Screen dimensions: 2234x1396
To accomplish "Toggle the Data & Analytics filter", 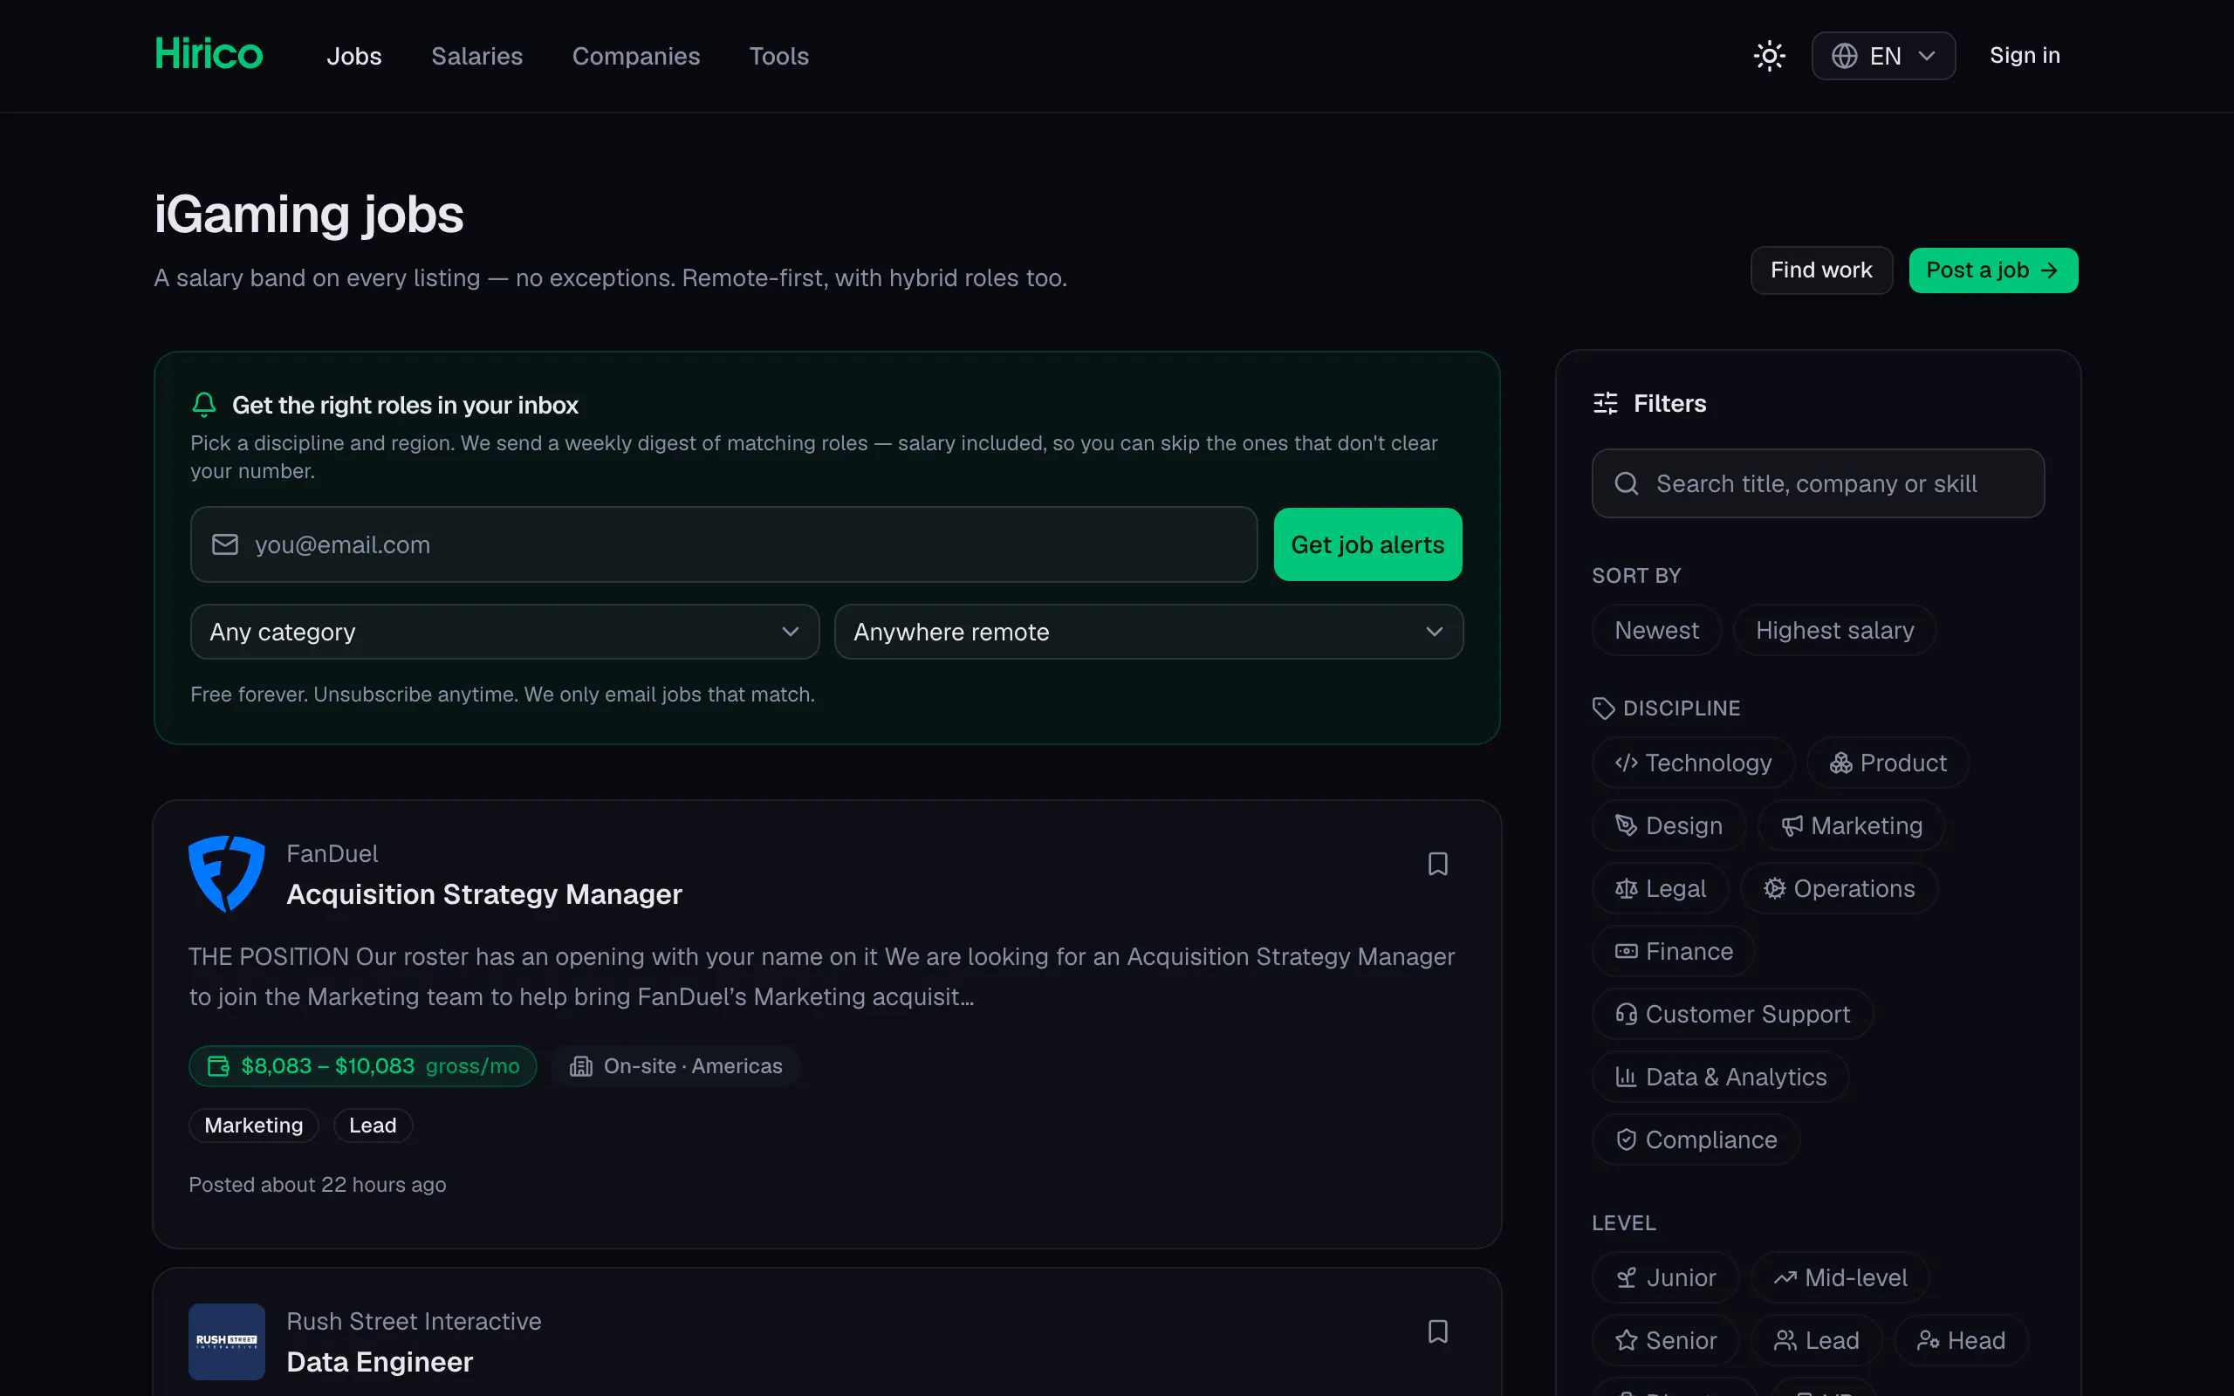I will click(1721, 1077).
